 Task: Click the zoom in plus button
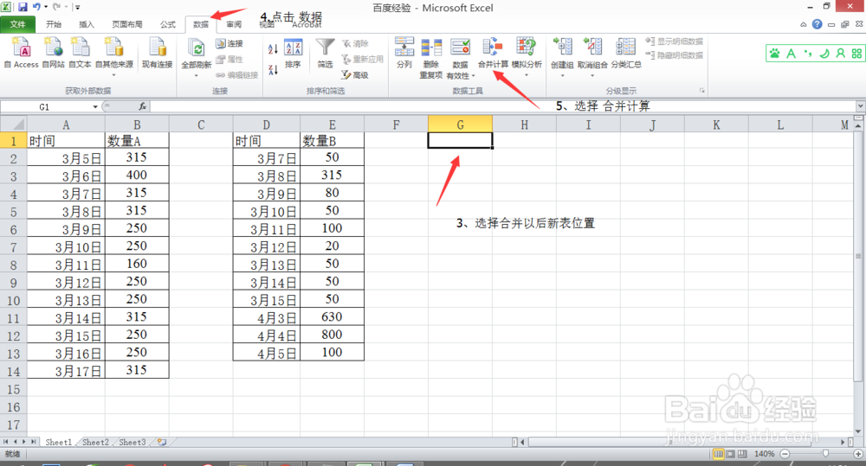coord(857,454)
